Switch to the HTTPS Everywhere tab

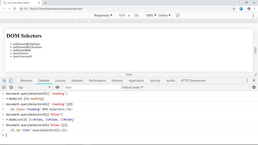tap(193, 81)
